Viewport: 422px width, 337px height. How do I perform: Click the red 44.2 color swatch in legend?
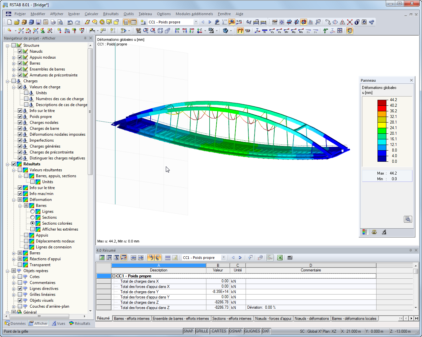click(x=382, y=102)
